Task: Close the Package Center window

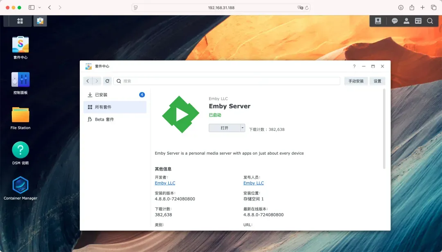Action: 383,66
